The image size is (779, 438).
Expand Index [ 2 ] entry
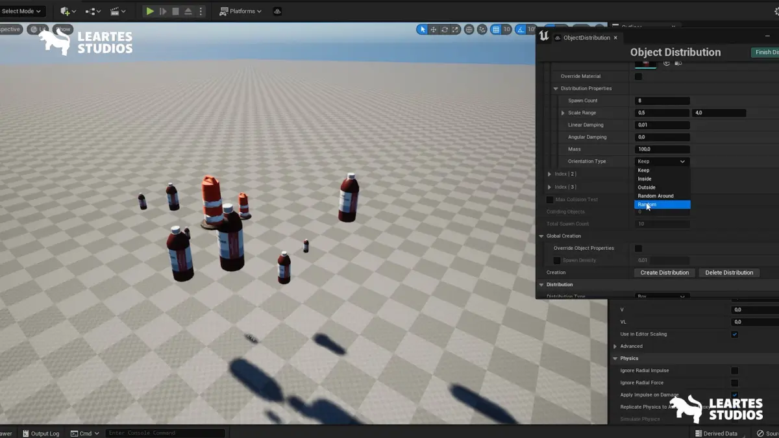(549, 174)
